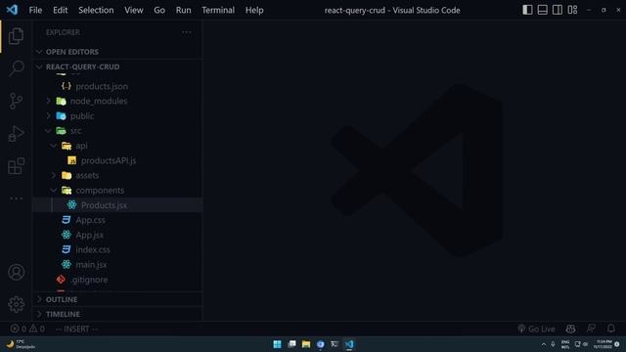Toggle the secondary side bar layout icon

[558, 10]
